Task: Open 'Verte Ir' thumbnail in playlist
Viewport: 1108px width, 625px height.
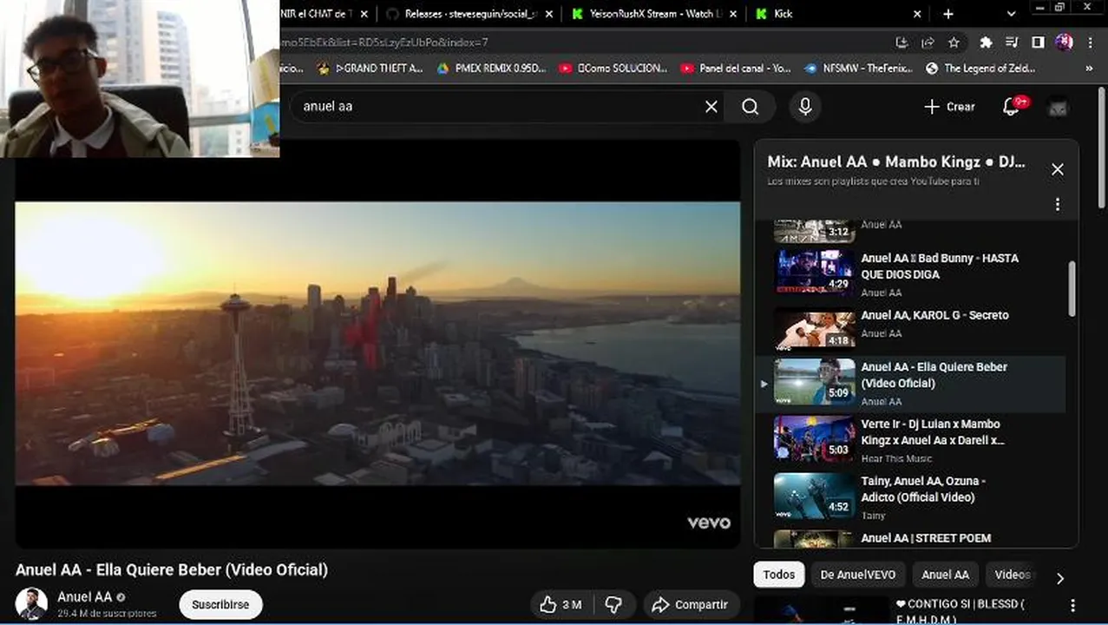Action: [814, 437]
